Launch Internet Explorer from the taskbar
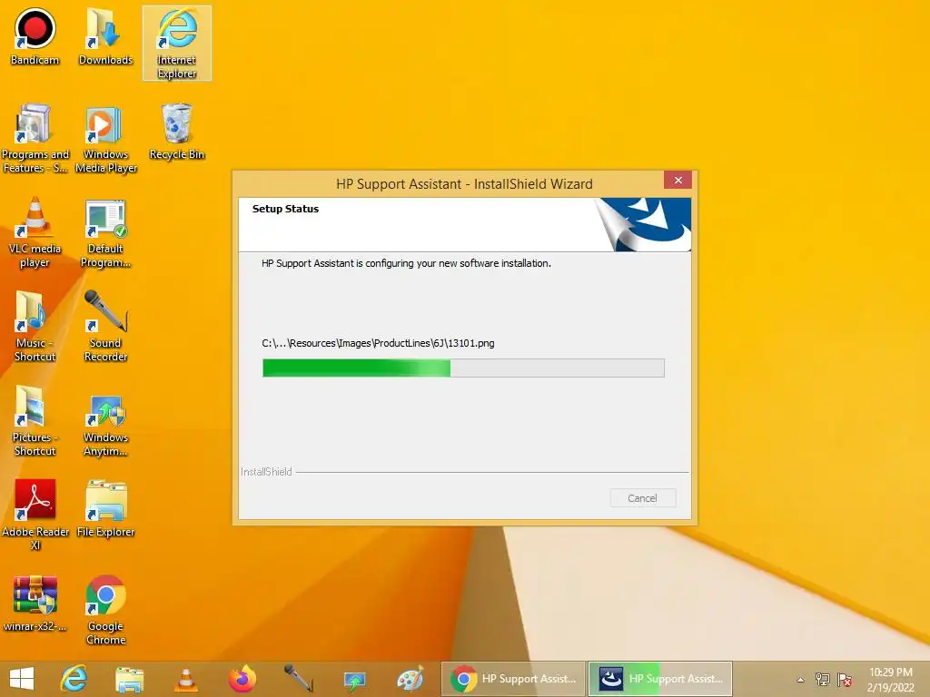Image resolution: width=930 pixels, height=697 pixels. pyautogui.click(x=74, y=679)
